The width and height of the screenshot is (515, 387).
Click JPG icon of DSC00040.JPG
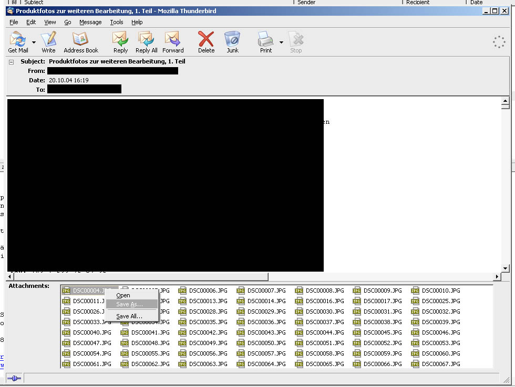click(66, 332)
